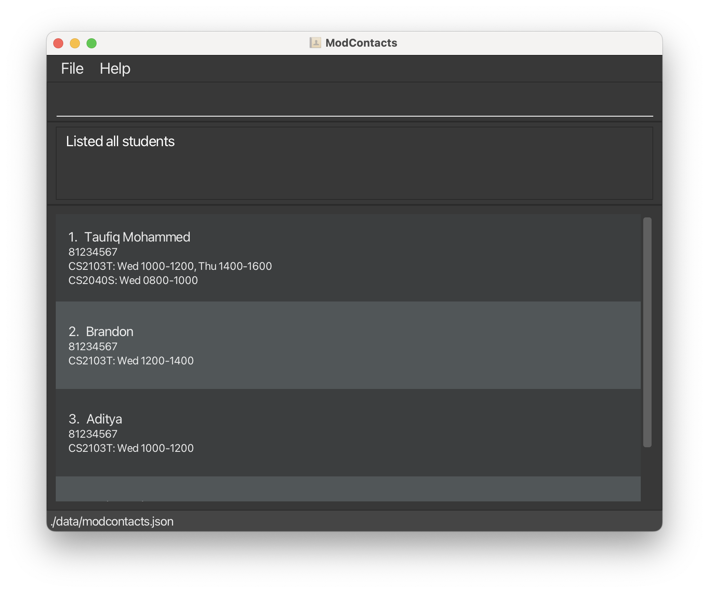Click the 'Listed all students' result box
709x593 pixels.
point(354,163)
